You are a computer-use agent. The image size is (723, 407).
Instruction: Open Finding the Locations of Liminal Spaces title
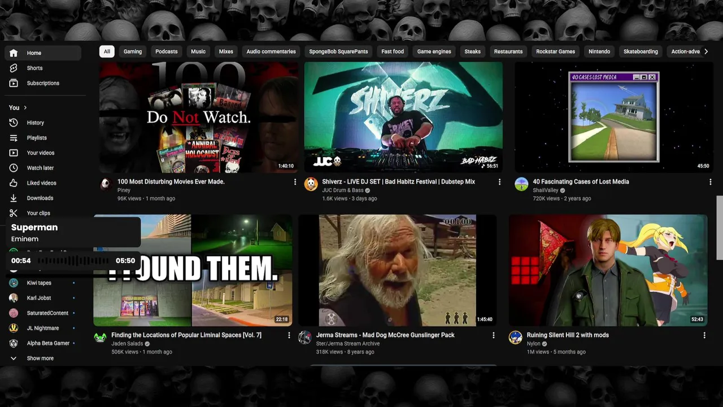pos(186,335)
